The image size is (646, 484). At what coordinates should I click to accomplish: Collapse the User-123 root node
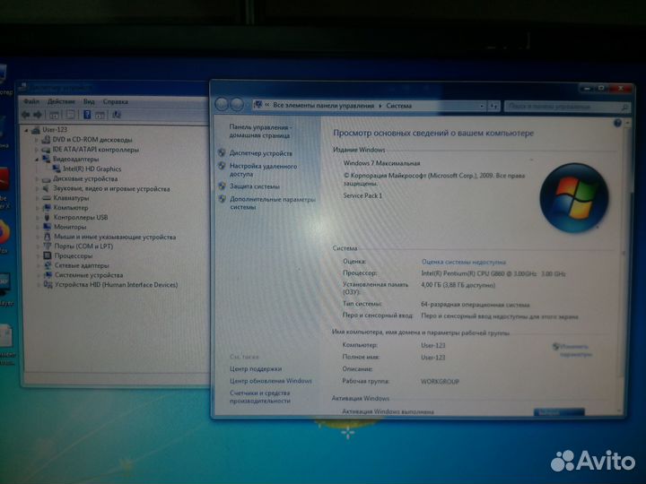coord(26,130)
